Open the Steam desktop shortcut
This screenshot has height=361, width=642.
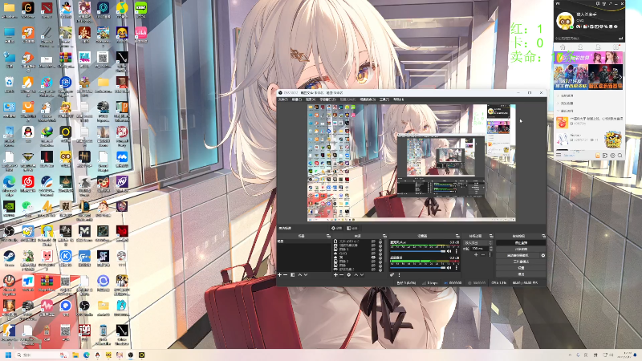click(9, 258)
